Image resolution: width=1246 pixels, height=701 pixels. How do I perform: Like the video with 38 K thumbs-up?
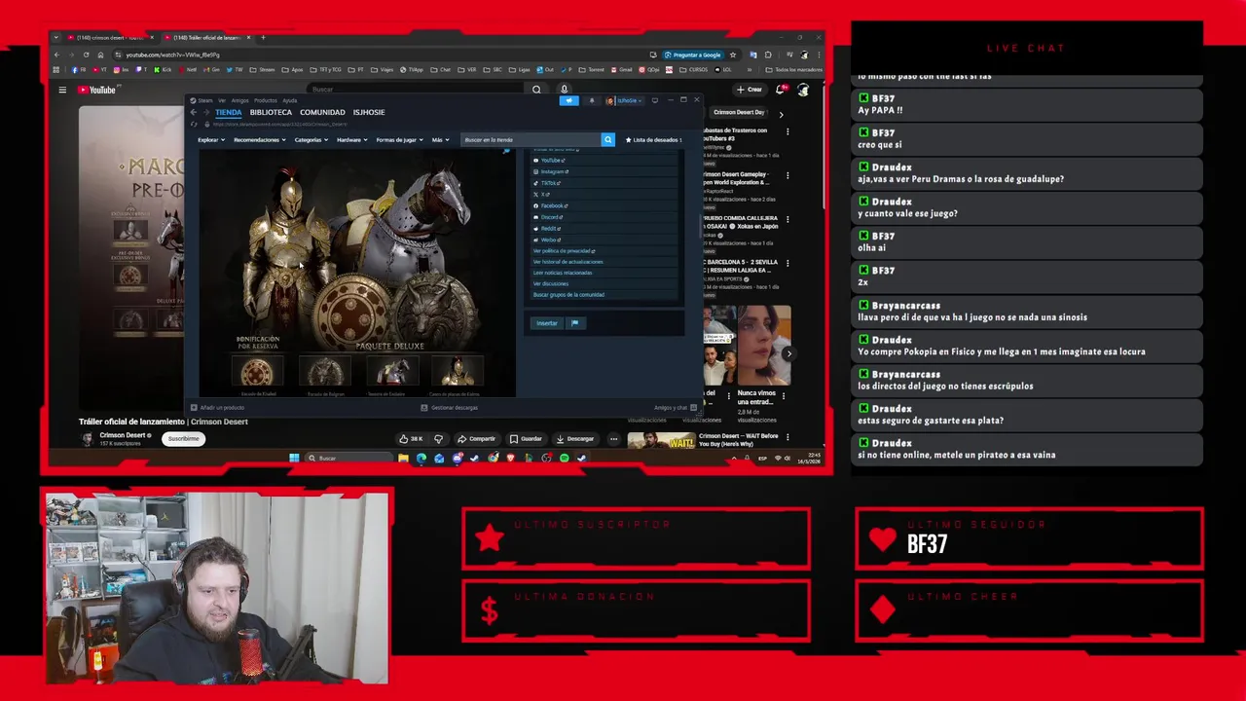pyautogui.click(x=410, y=438)
